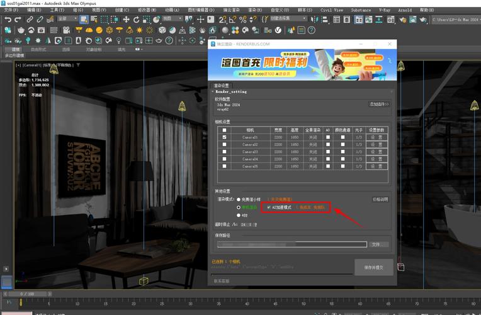Click the time slider 0 / 100 handle
481x315 pixels.
point(27,294)
